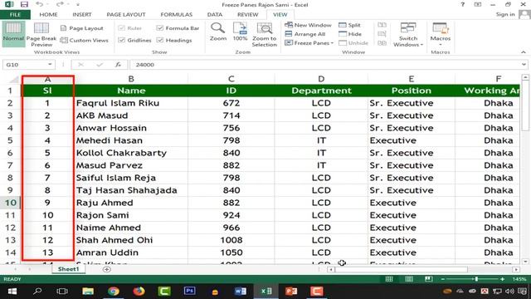Screen dimensions: 531x299
Task: Select status bar Page Layout view icon
Action: point(409,279)
